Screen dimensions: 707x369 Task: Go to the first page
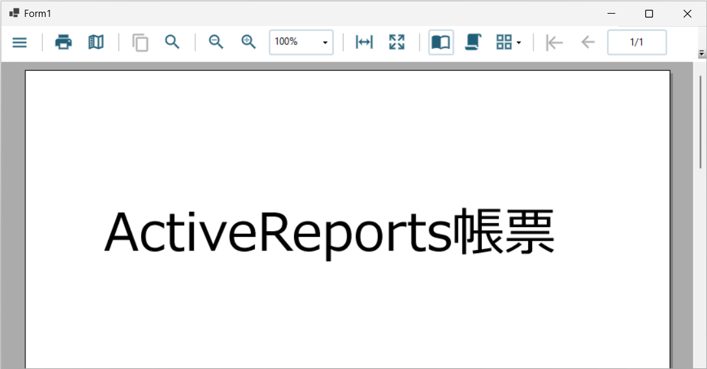554,42
